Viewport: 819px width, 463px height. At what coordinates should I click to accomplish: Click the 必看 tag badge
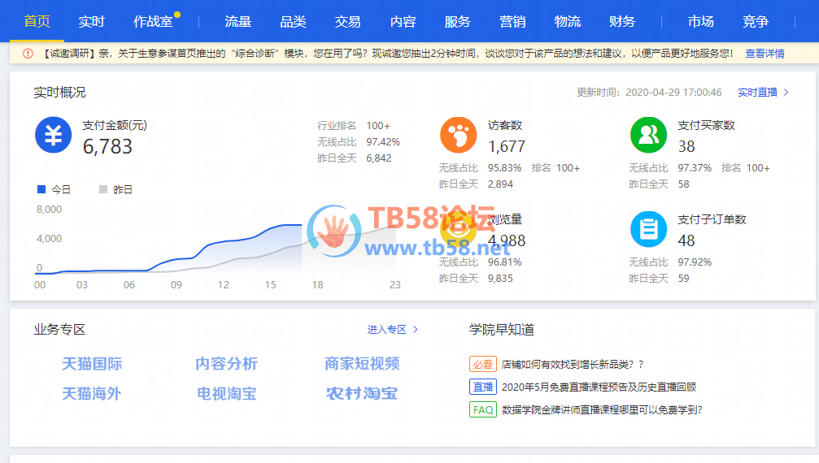(482, 365)
